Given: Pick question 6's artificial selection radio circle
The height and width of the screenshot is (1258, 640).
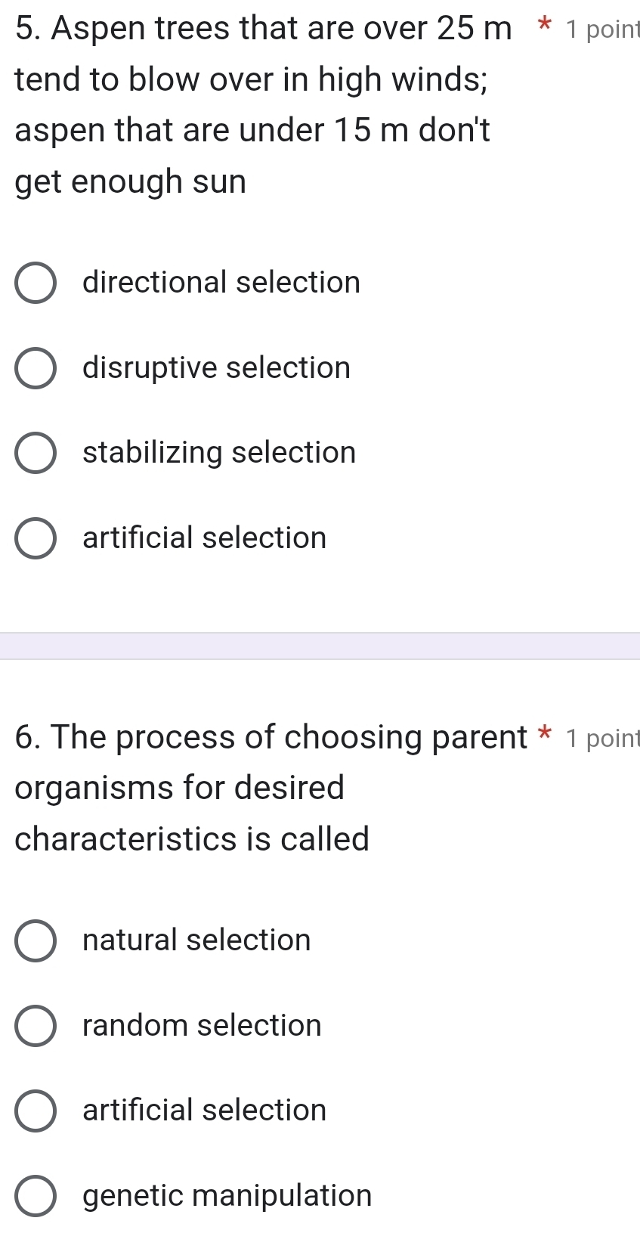Looking at the screenshot, I should [x=36, y=1111].
